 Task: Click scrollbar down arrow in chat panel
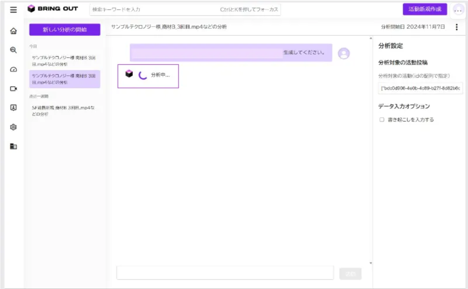tap(371, 263)
